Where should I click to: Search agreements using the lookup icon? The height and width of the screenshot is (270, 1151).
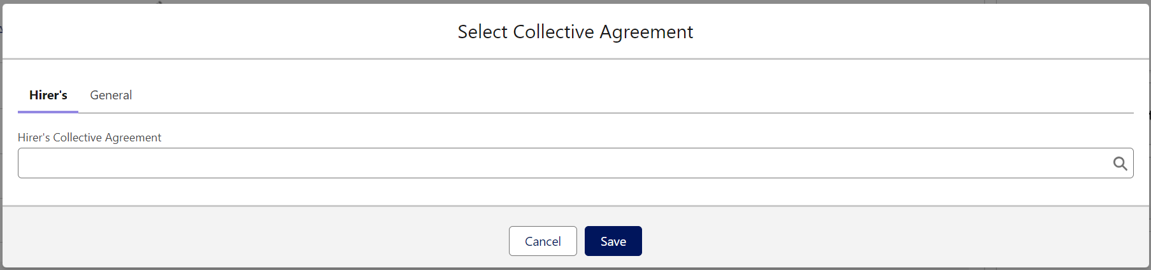(x=1120, y=164)
